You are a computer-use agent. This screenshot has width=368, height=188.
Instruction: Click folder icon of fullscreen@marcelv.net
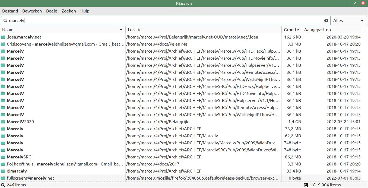pos(3,178)
